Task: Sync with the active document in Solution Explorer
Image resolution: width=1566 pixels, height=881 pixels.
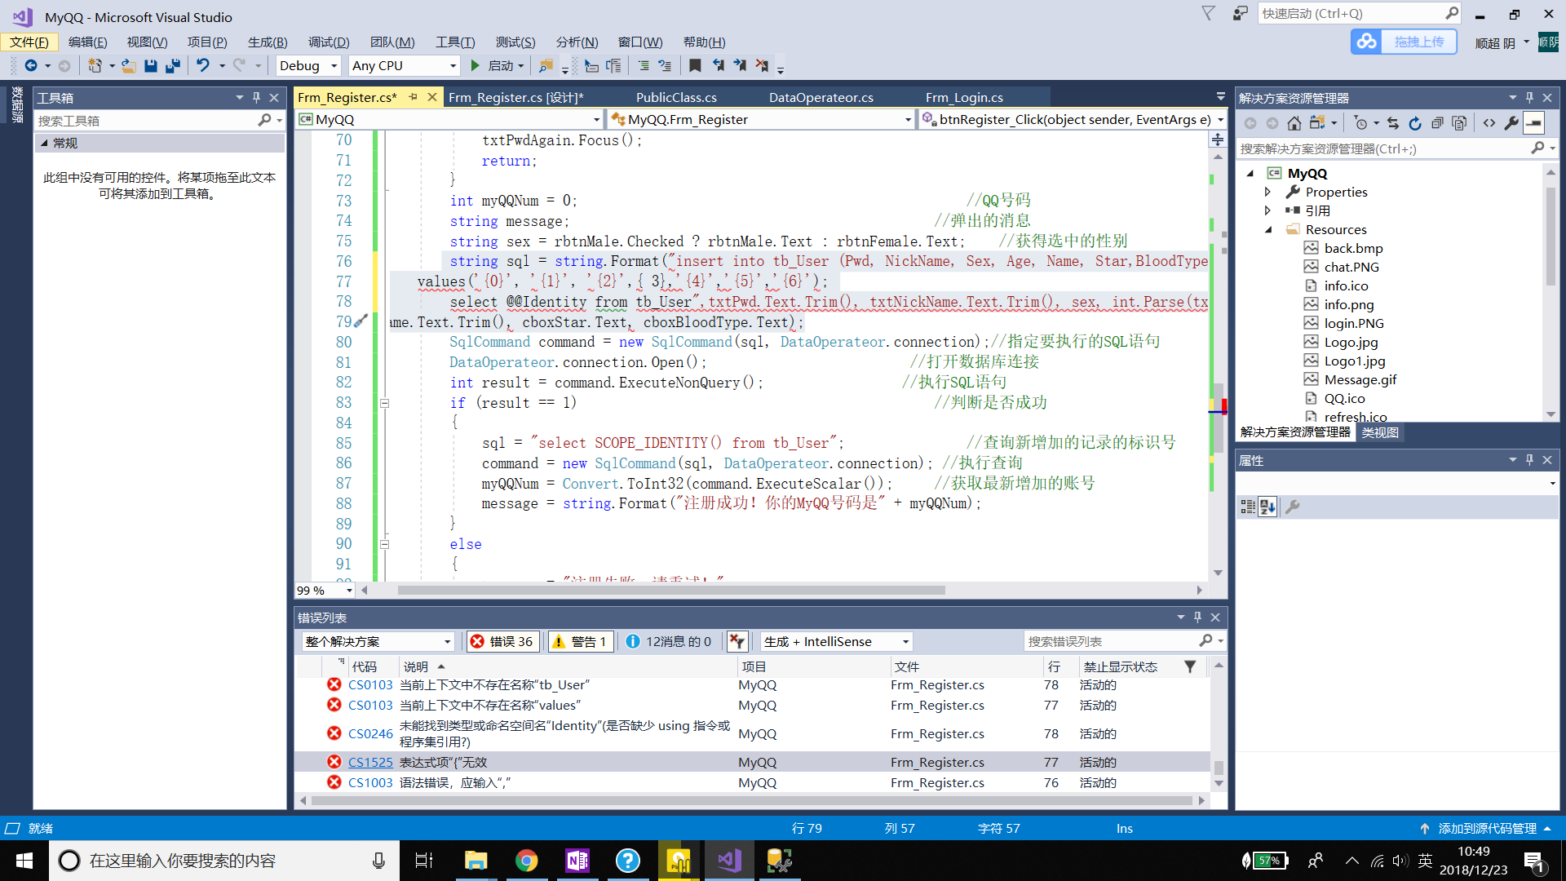Action: (1393, 123)
